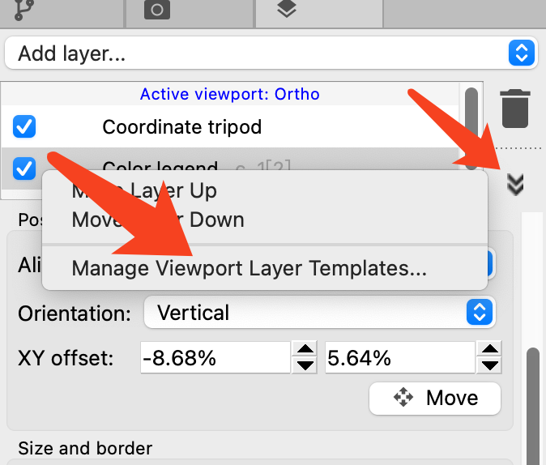The width and height of the screenshot is (546, 465).
Task: Click the X offset field showing -8.68%
Action: (214, 357)
